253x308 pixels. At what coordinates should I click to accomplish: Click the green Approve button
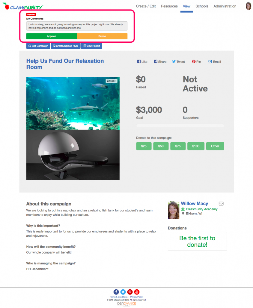click(52, 36)
